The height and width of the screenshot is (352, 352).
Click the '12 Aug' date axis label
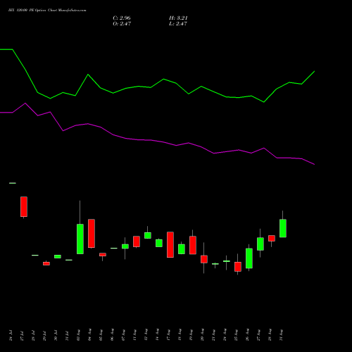(x=146, y=335)
